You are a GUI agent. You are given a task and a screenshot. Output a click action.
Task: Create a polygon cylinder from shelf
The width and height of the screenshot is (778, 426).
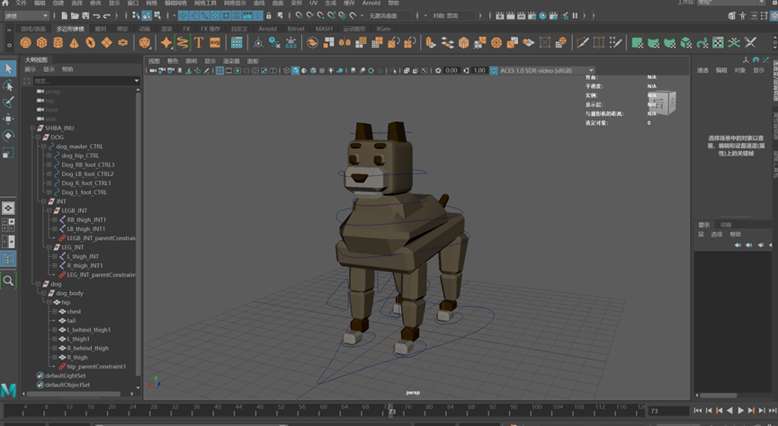pos(58,42)
